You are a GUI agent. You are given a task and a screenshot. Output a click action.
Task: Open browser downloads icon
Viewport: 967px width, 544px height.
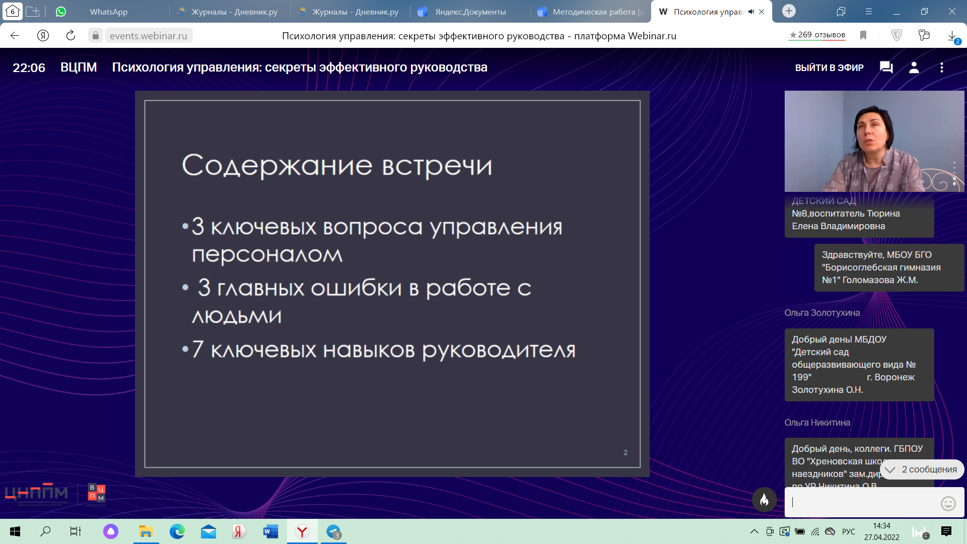tap(952, 35)
